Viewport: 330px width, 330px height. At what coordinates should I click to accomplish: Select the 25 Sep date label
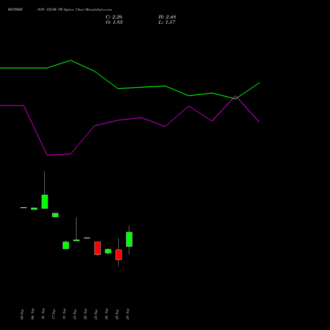tap(117, 314)
